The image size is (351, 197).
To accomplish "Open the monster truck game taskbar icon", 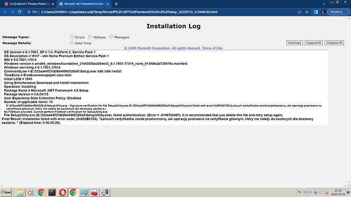I will click(x=52, y=192).
